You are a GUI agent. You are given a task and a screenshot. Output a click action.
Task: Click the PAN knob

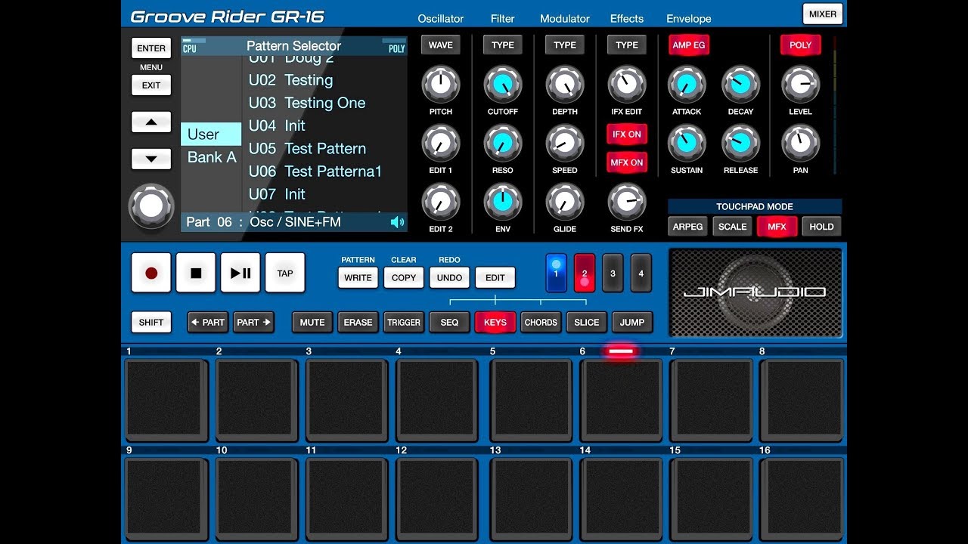800,144
